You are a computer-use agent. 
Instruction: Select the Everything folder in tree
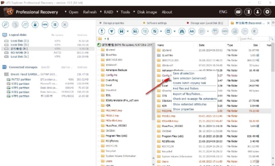tap(112, 80)
